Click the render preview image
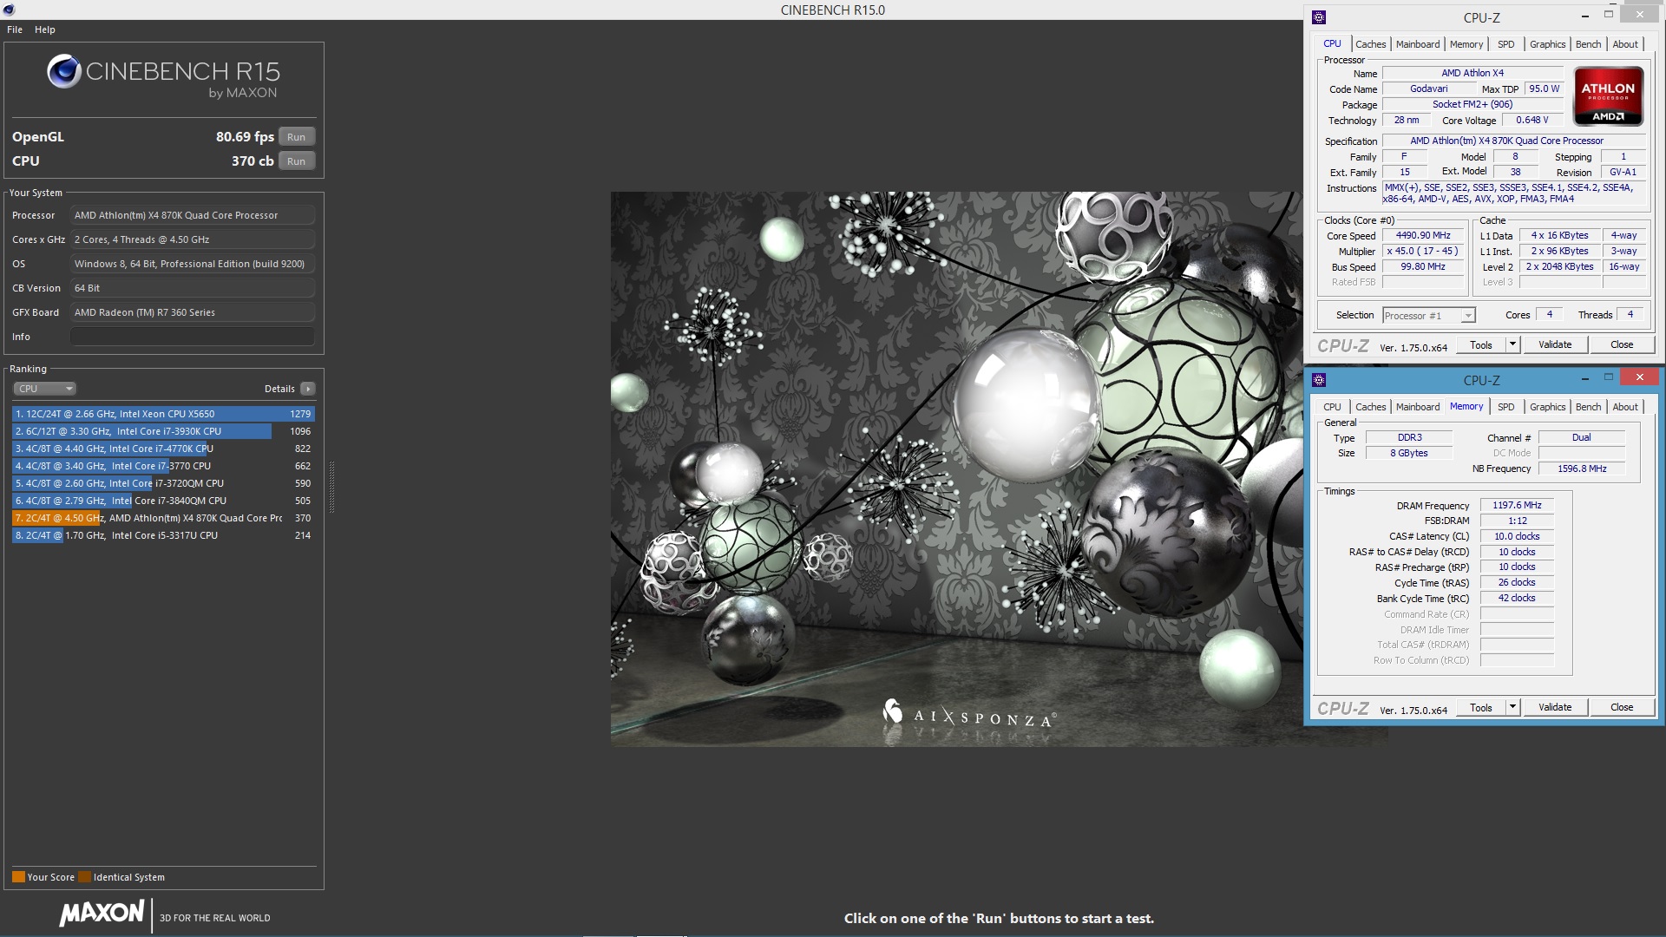1666x937 pixels. point(956,468)
